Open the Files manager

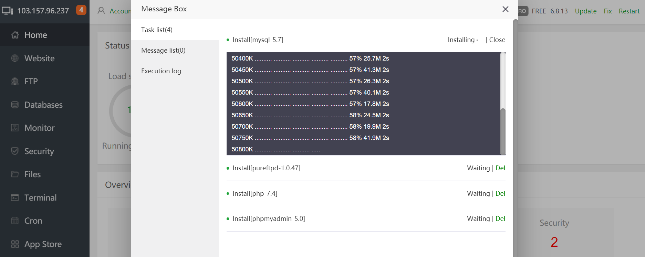45,174
